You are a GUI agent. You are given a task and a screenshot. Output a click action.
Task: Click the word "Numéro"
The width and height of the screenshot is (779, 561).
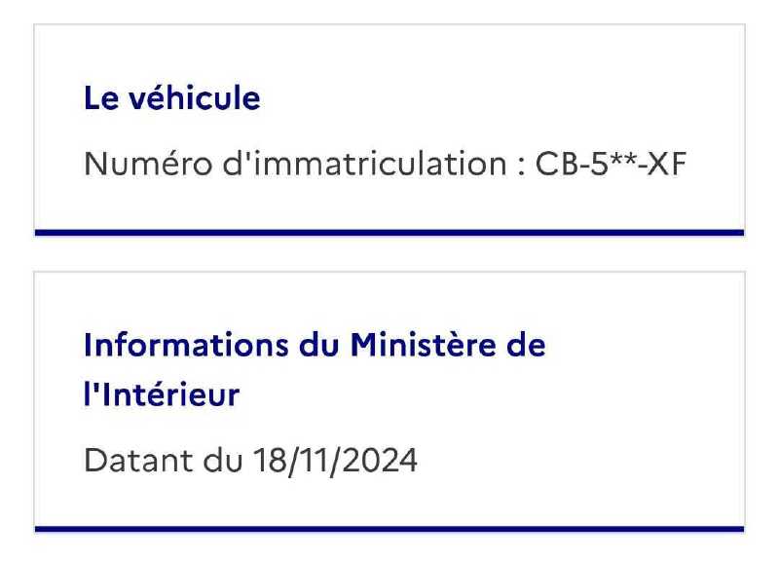[148, 164]
